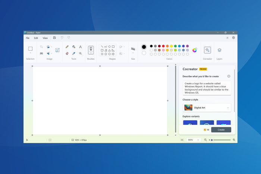The height and width of the screenshot is (174, 261).
Task: Click the Zoom in magnifier
Action: [234, 140]
